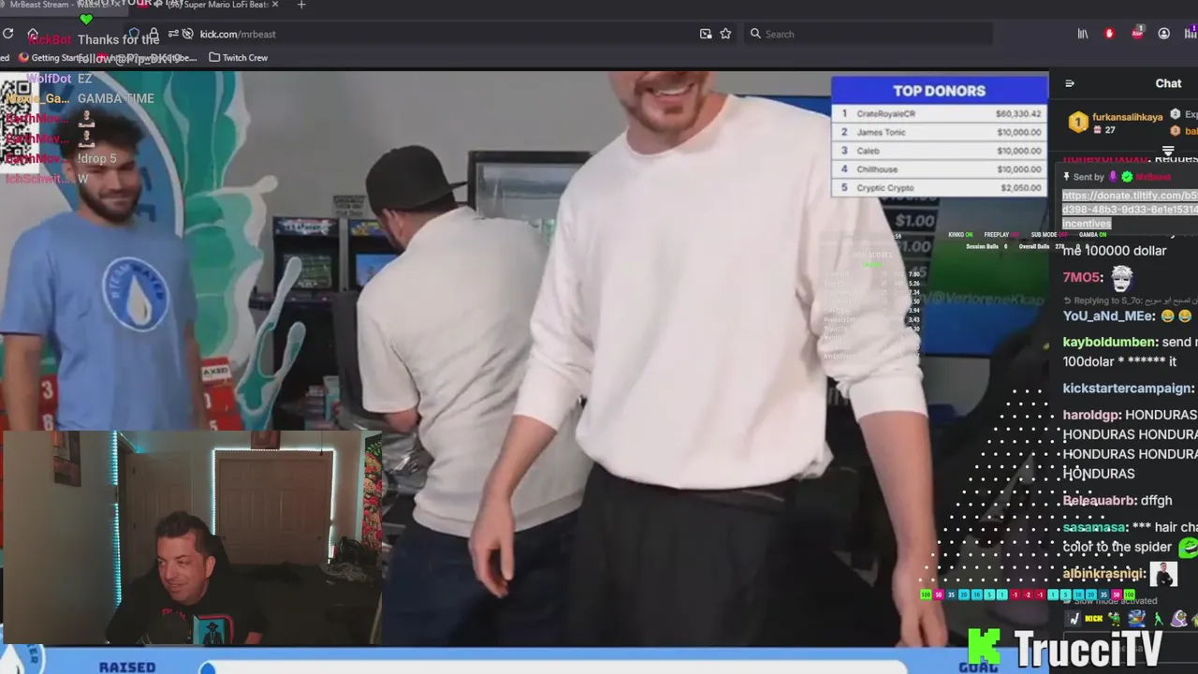Open the YoU_aNd_MEe chat username

(1107, 315)
